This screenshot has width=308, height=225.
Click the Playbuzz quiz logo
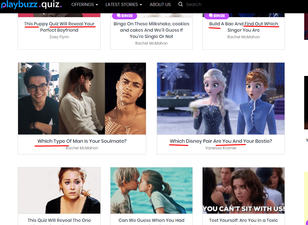click(31, 4)
